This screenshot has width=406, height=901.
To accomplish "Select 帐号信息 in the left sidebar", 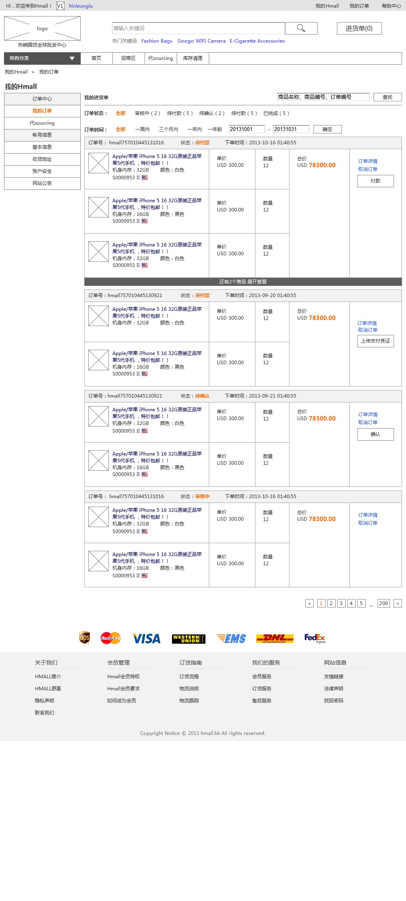I will click(42, 135).
